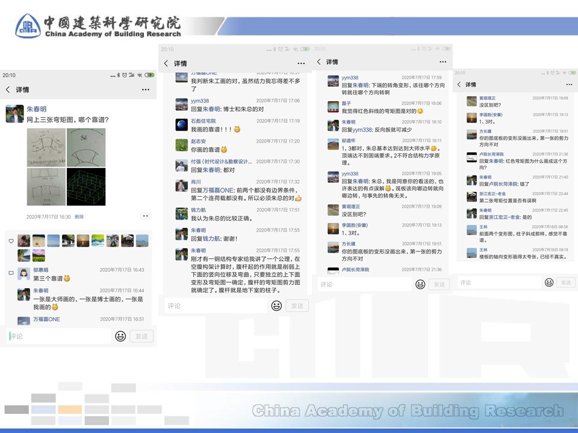Click the 评论 input field in second panel
The width and height of the screenshot is (578, 433).
[x=214, y=306]
